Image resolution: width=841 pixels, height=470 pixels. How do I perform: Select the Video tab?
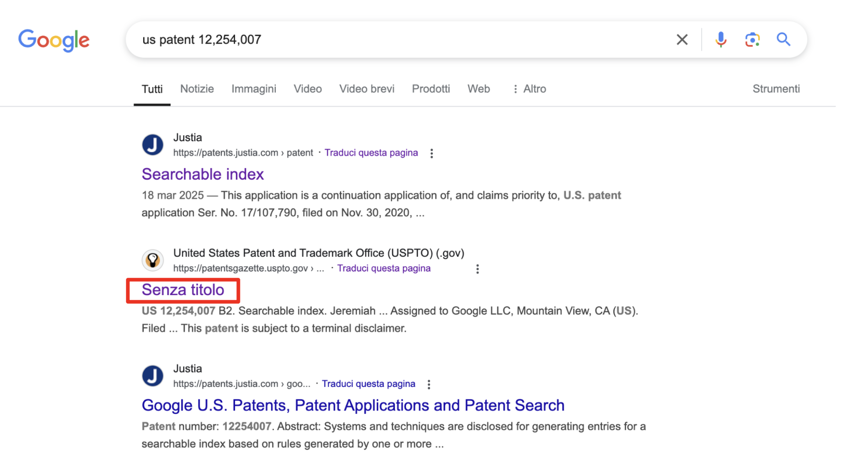pos(308,88)
